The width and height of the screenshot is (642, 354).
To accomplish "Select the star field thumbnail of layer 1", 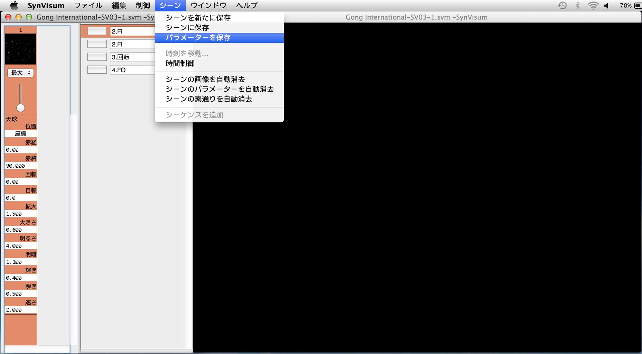I will tap(21, 49).
